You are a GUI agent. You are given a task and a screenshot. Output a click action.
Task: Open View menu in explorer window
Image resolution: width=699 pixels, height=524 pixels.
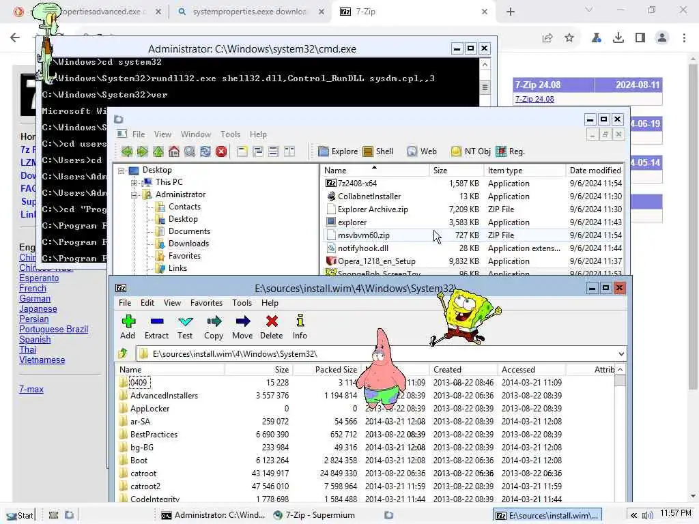(162, 134)
